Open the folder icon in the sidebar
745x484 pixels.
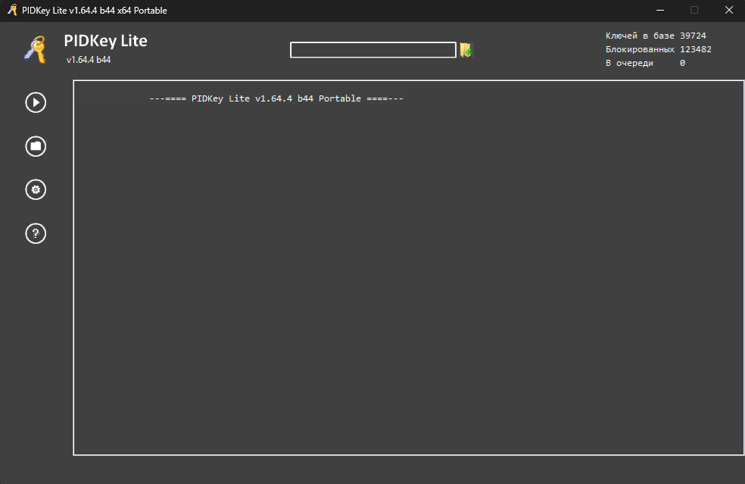coord(36,146)
